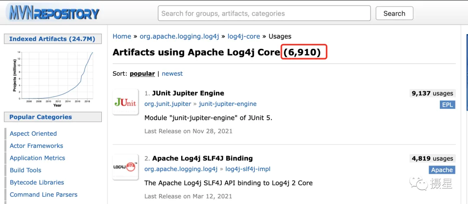Open JUnit Jupiter Engine artifact title
Viewport: 468px width, 204px height.
188,93
